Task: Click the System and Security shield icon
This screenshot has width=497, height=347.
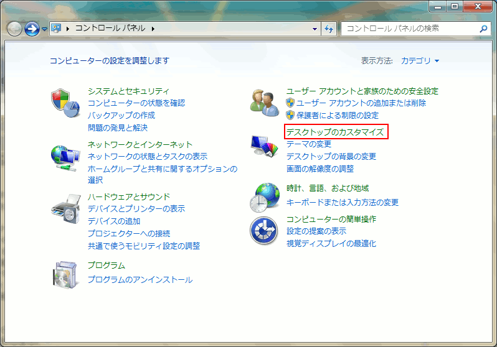Action: [x=65, y=103]
